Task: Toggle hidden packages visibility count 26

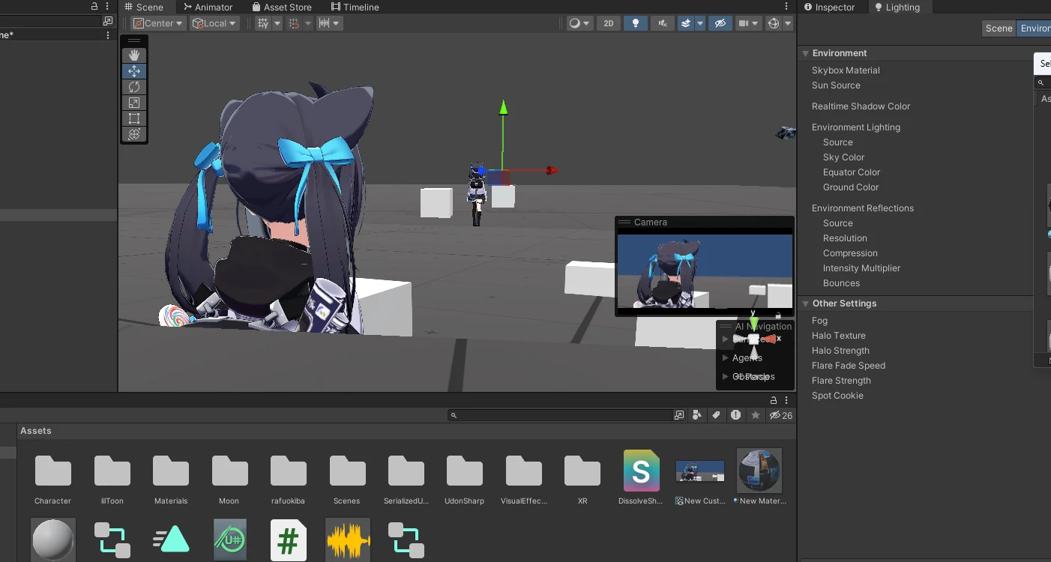Action: pyautogui.click(x=781, y=415)
